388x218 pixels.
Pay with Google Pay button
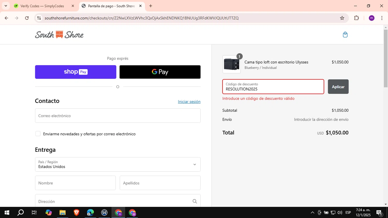160,72
